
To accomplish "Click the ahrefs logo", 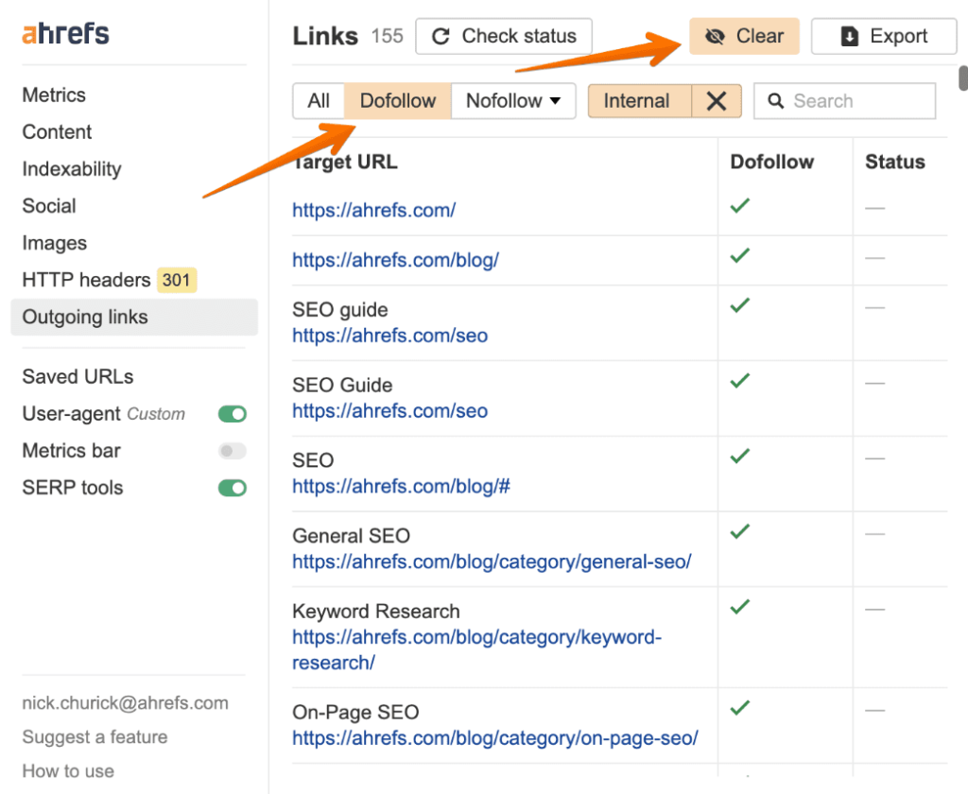I will (65, 33).
